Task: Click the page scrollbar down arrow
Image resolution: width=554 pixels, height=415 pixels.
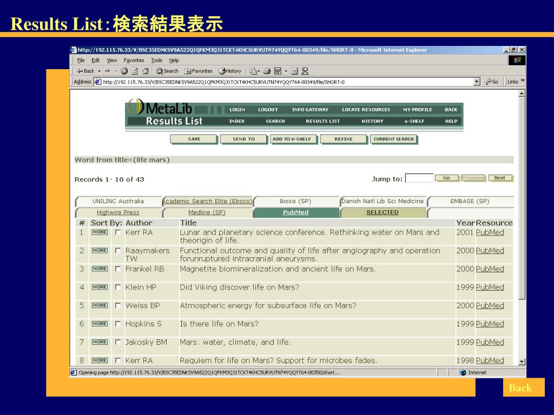Action: [522, 362]
